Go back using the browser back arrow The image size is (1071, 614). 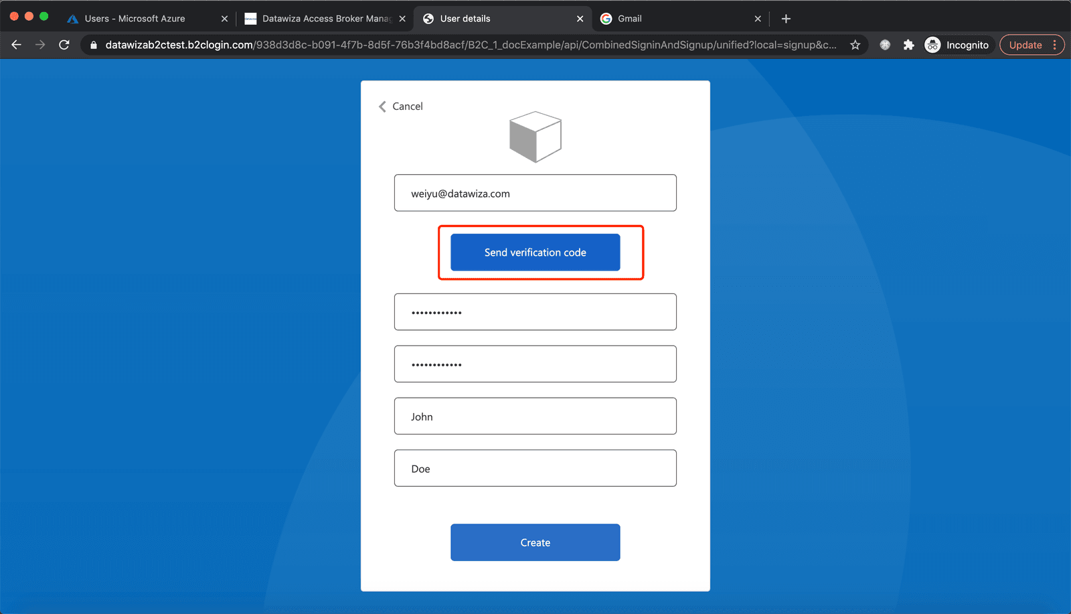pos(17,45)
